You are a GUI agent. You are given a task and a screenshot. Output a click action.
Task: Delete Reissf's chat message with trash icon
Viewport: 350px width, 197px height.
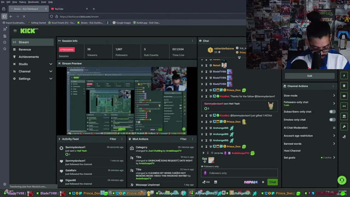[202, 65]
